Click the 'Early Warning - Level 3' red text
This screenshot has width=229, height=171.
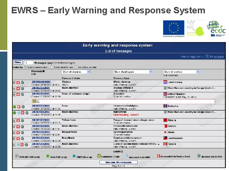tap(126, 115)
